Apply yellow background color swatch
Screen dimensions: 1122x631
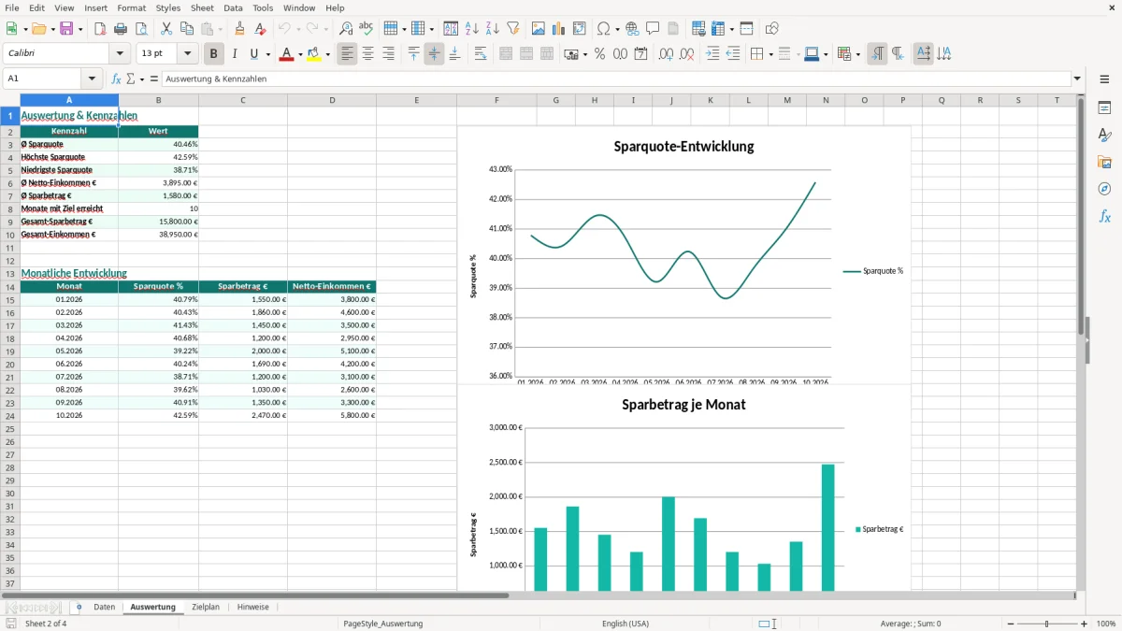[313, 54]
